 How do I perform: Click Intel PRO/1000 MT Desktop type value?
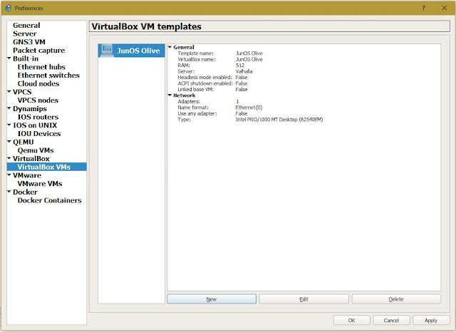pyautogui.click(x=279, y=120)
